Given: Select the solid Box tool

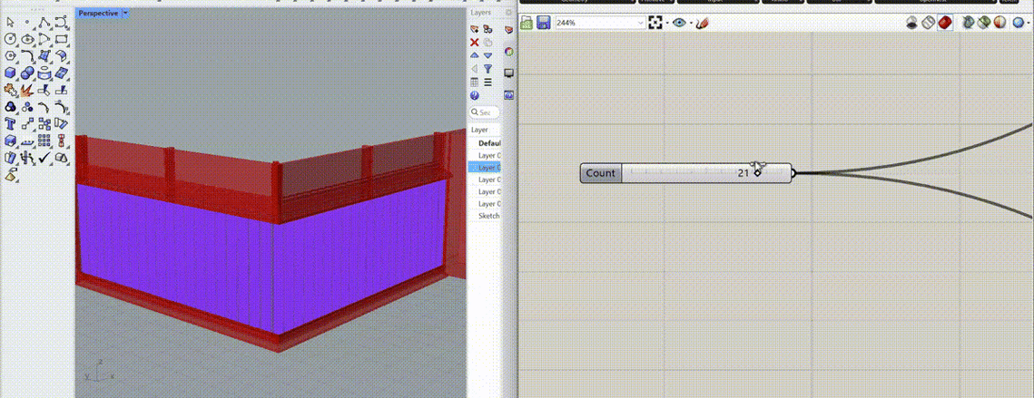Looking at the screenshot, I should (x=11, y=73).
